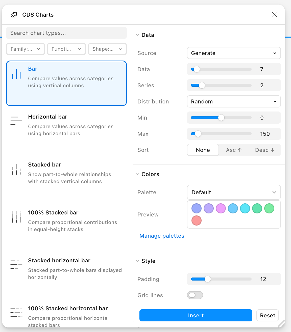Click the periwinkle blue palette swatch
This screenshot has height=332, width=291.
197,208
